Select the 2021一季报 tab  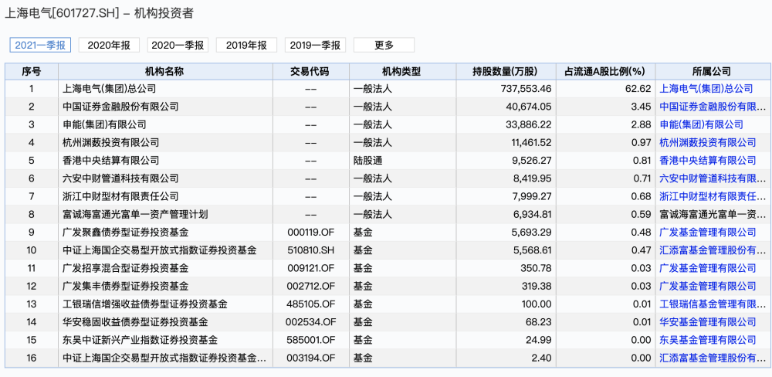40,45
